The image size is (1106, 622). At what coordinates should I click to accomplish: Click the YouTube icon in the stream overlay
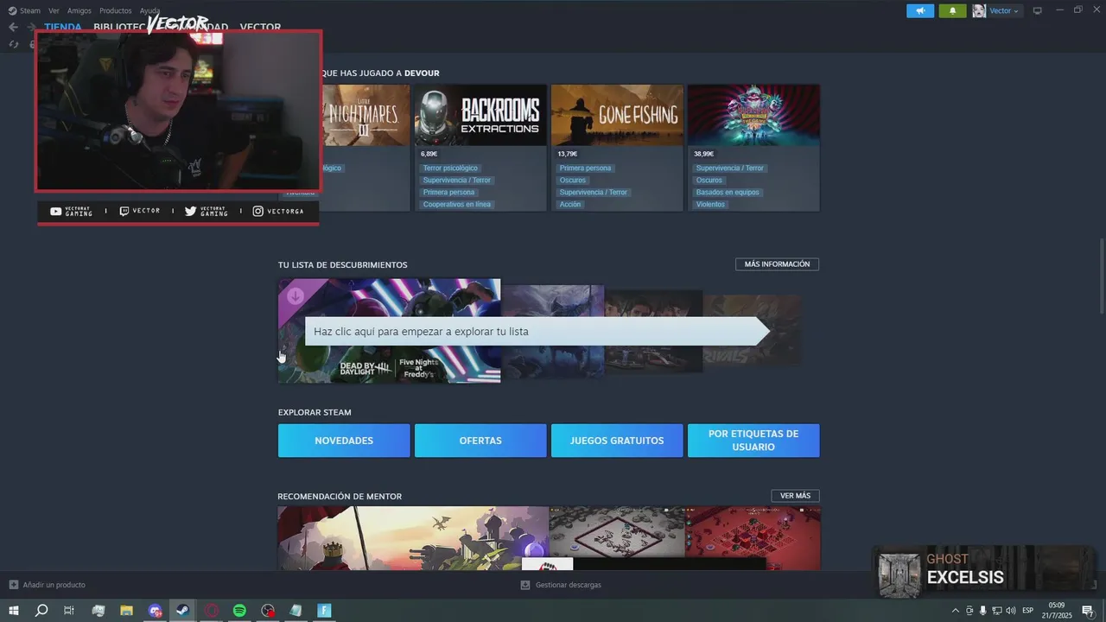[56, 212]
